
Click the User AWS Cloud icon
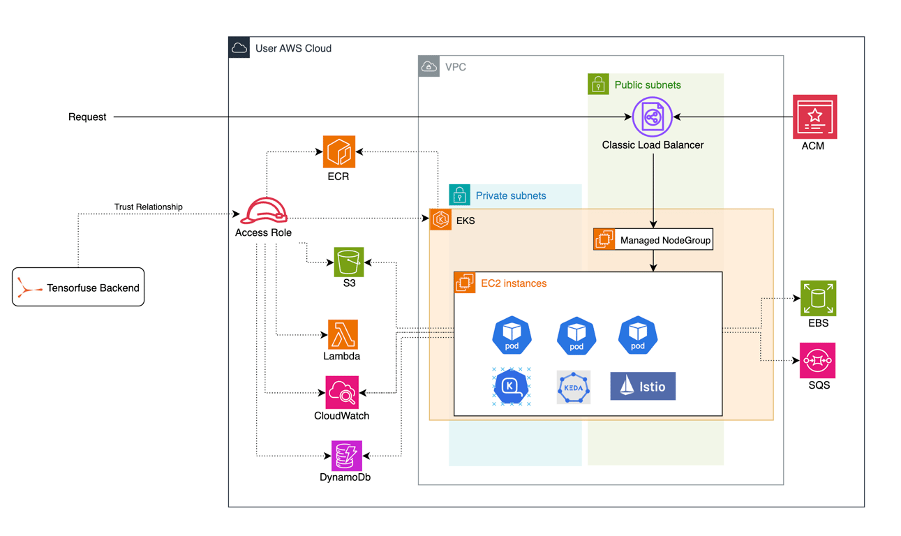(x=239, y=48)
